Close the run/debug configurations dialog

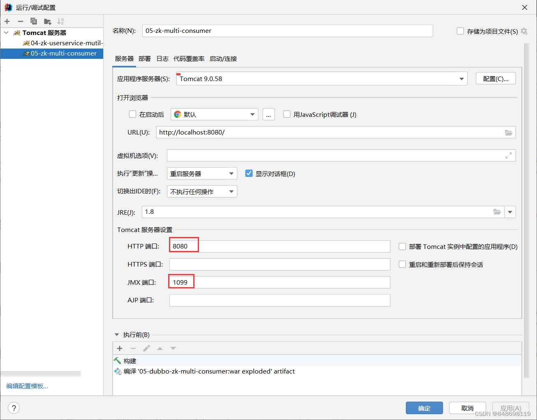coord(525,7)
